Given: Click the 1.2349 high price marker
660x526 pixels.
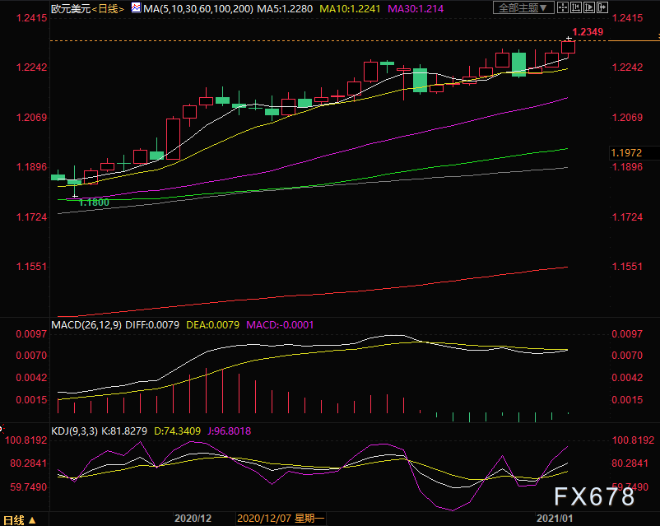Looking at the screenshot, I should pos(588,32).
